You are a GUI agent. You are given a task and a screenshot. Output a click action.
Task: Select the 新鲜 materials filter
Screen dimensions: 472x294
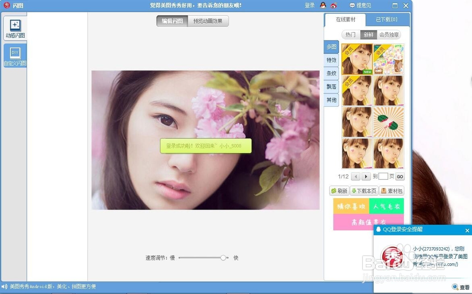(369, 34)
